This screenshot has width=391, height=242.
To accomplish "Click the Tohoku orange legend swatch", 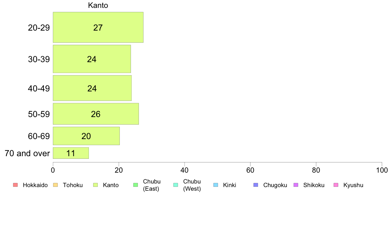I will (55, 185).
